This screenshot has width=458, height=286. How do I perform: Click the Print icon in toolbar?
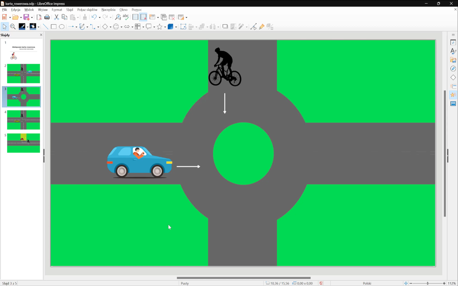47,17
